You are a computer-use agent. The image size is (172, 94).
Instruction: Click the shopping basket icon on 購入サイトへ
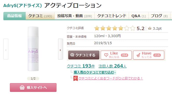[x=22, y=88]
